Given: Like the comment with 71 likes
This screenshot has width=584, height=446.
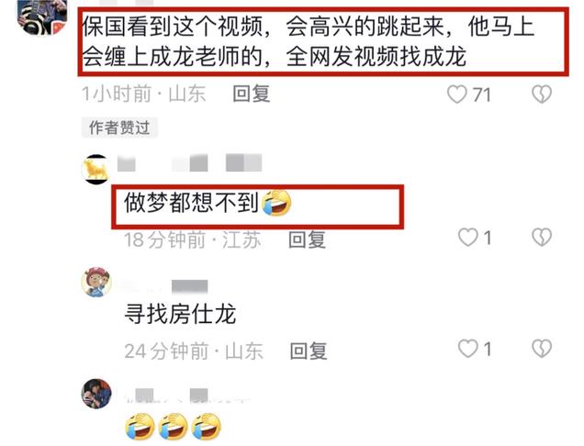Looking at the screenshot, I should point(456,94).
